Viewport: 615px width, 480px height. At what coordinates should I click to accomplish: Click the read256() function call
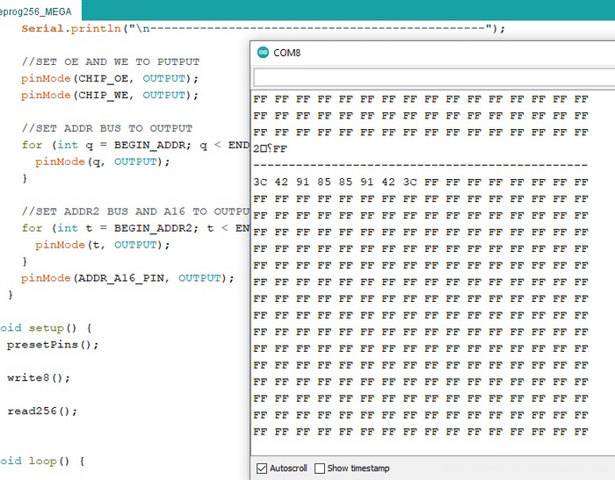click(42, 412)
